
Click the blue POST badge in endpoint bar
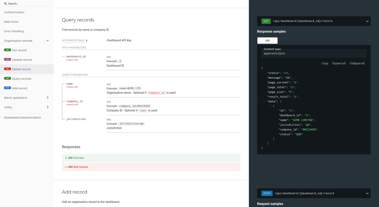click(x=267, y=193)
